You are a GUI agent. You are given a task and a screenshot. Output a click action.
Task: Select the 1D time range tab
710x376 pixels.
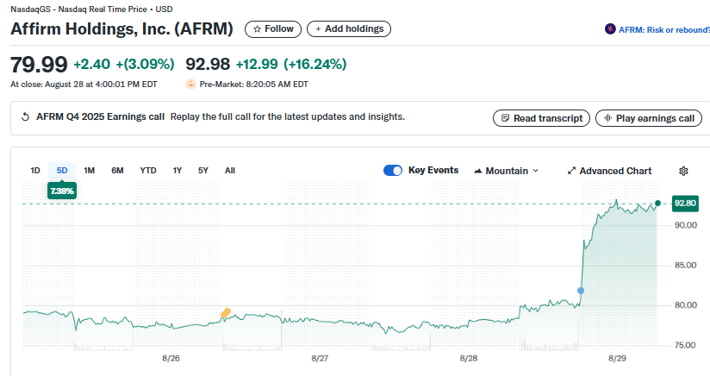click(x=35, y=171)
